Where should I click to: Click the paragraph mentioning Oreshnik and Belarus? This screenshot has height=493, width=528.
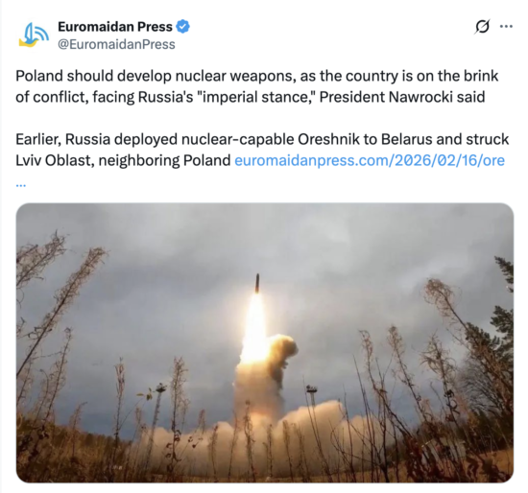[x=262, y=150]
